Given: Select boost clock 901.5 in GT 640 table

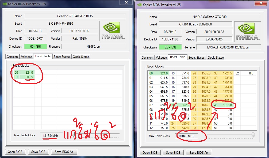Looking at the screenshot, I should point(27,77).
